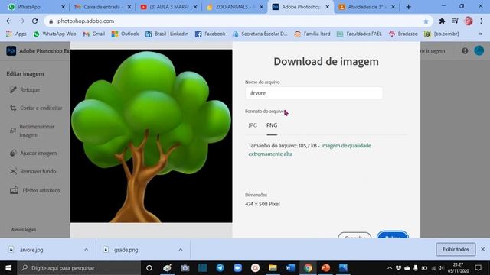Click the Exibir todos downloads button
490x275 pixels.
coord(456,250)
